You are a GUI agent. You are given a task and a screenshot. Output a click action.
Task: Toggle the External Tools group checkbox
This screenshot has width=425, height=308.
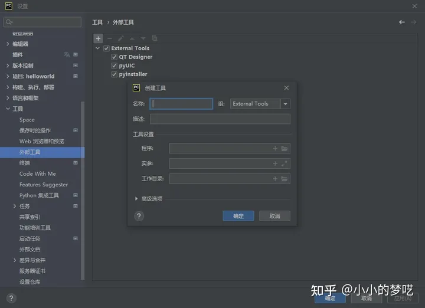click(x=106, y=48)
